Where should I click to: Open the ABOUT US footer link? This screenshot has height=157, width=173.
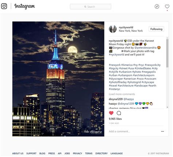click(18, 153)
